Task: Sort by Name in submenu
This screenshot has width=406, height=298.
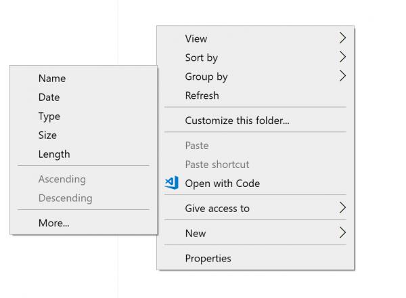Action: [52, 78]
